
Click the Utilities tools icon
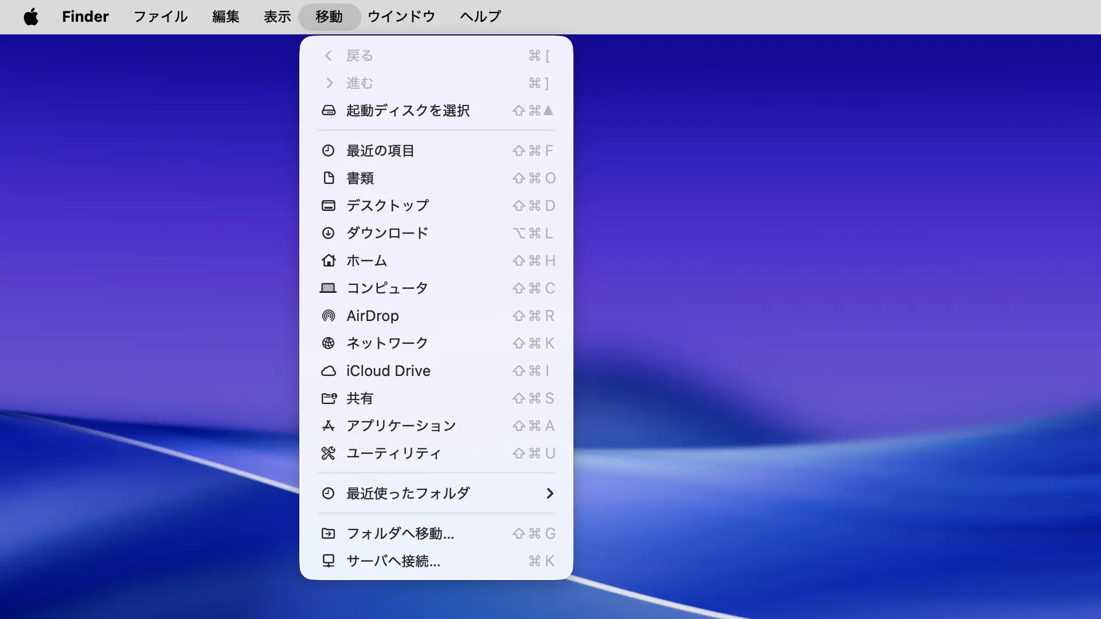[328, 453]
